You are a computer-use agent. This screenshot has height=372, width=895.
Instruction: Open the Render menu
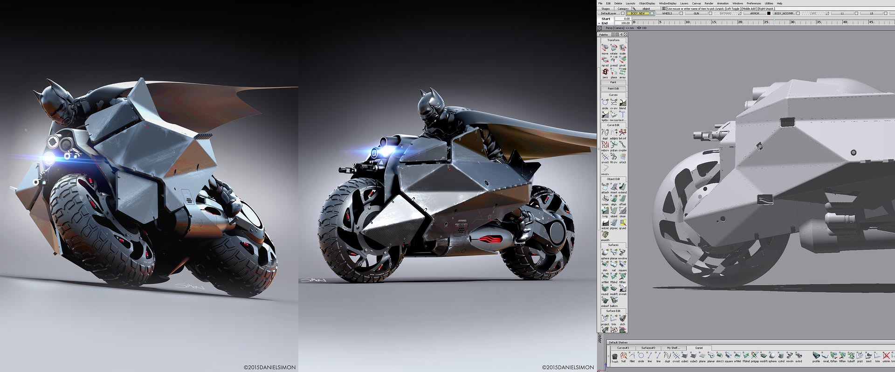(x=709, y=3)
